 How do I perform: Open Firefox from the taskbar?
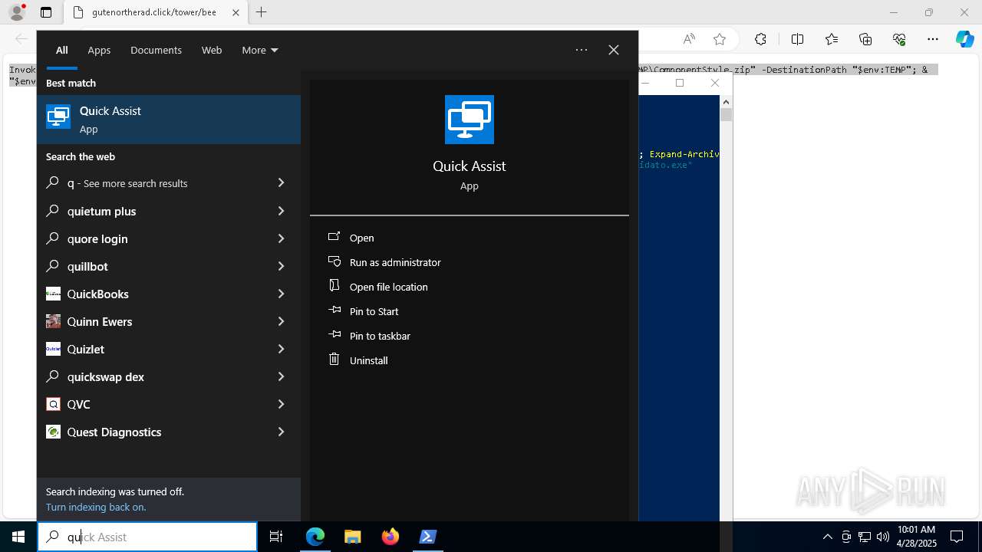point(390,537)
